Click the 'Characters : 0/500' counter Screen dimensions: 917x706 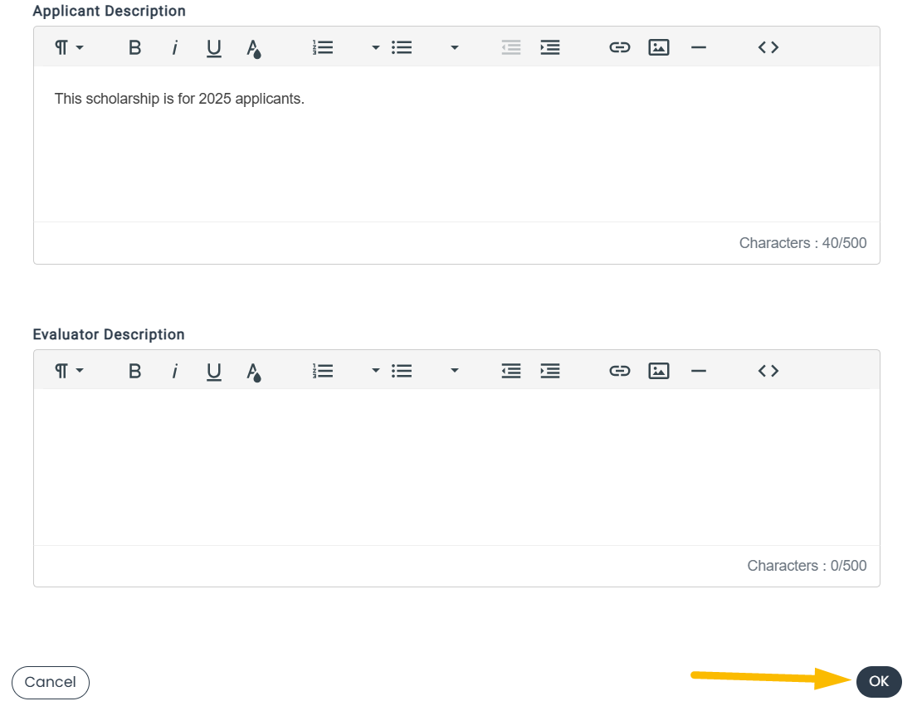click(x=807, y=566)
